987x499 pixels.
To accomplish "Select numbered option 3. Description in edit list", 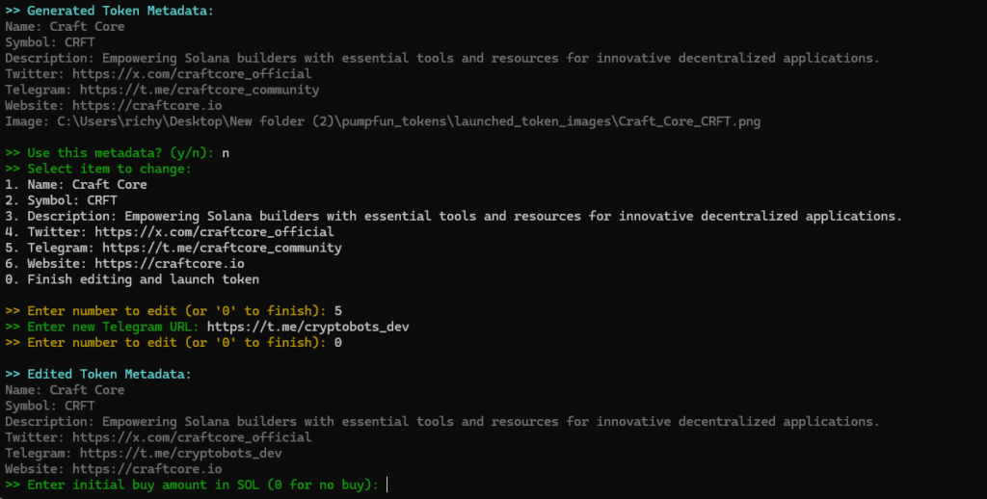I will pyautogui.click(x=453, y=216).
